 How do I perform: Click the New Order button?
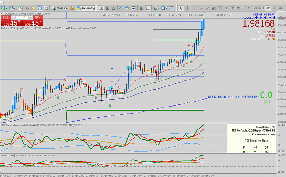click(60, 8)
